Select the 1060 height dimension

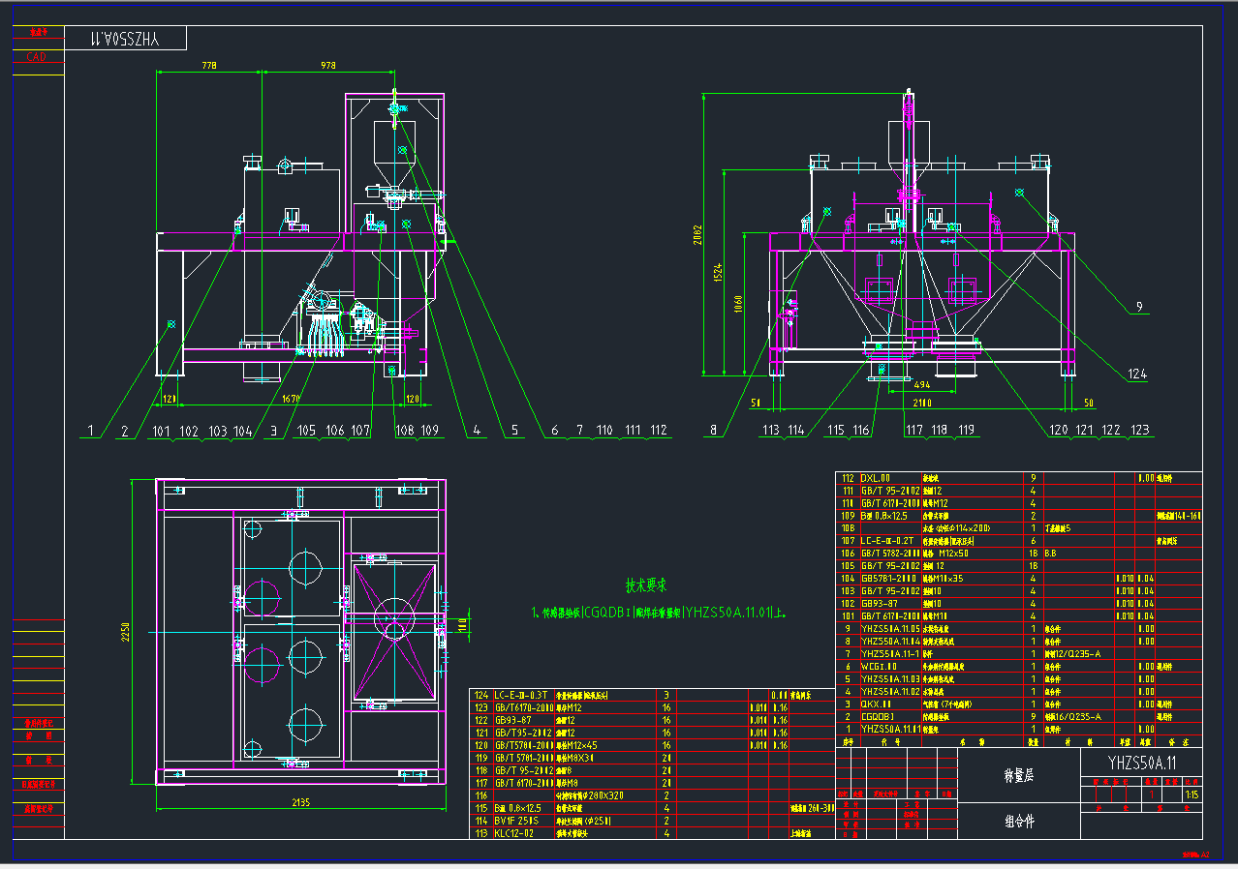tap(737, 304)
